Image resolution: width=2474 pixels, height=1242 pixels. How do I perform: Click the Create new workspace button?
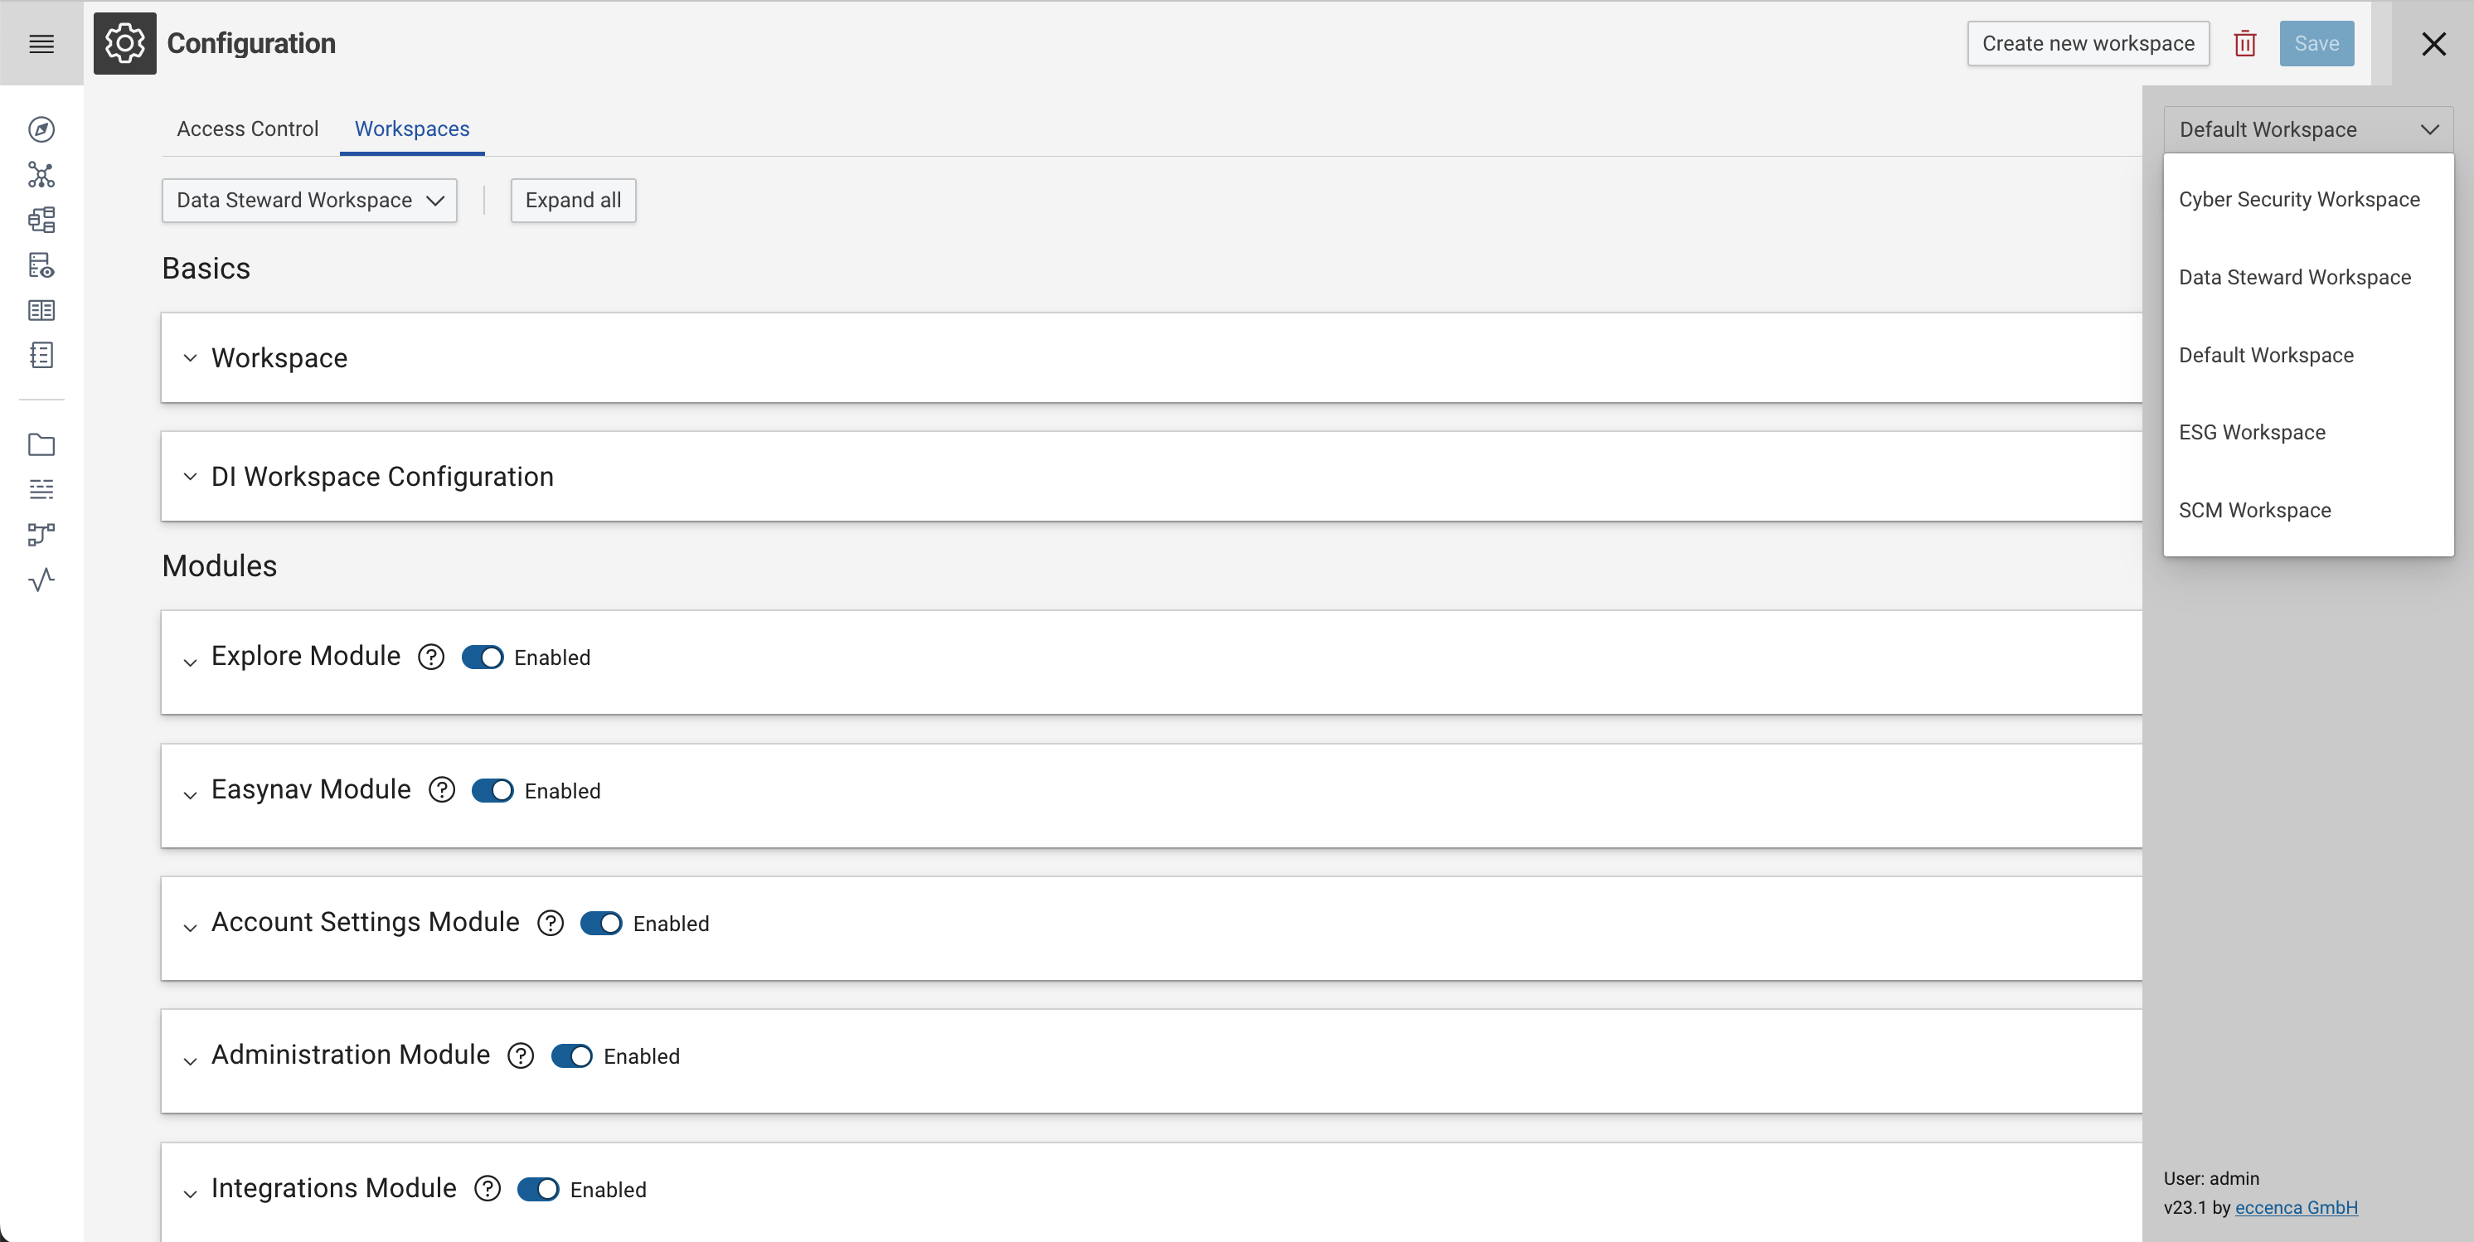(x=2088, y=43)
